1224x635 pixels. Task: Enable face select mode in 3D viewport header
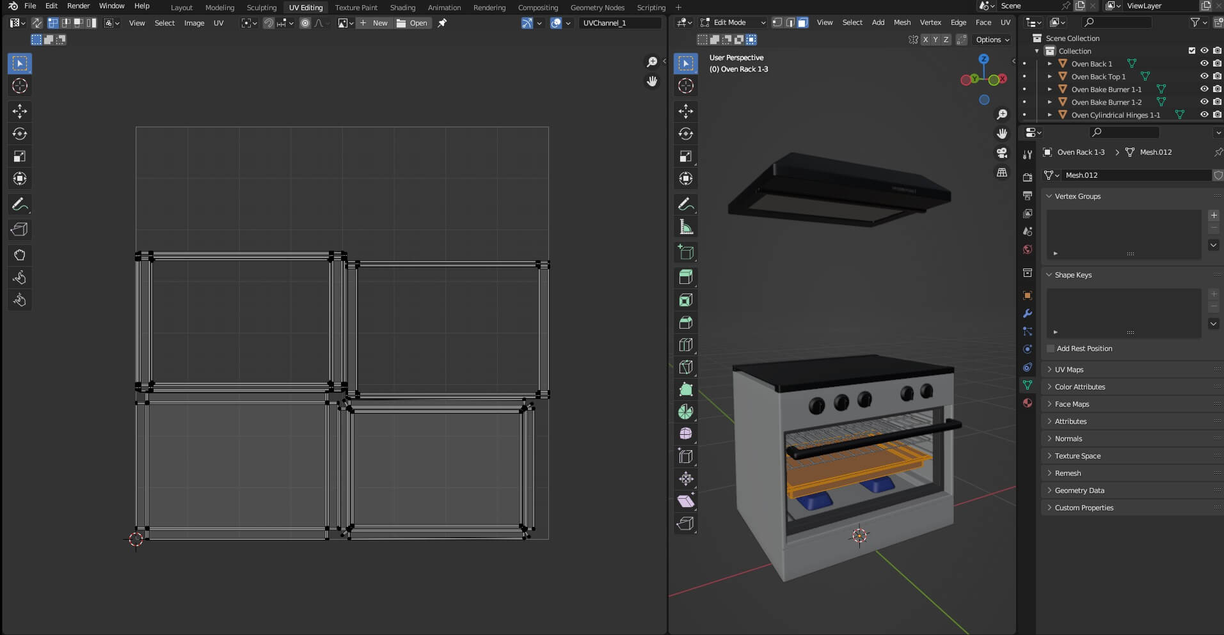click(x=802, y=22)
